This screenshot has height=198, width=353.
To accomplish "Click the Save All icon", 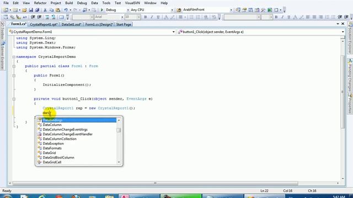I will pyautogui.click(x=37, y=10).
